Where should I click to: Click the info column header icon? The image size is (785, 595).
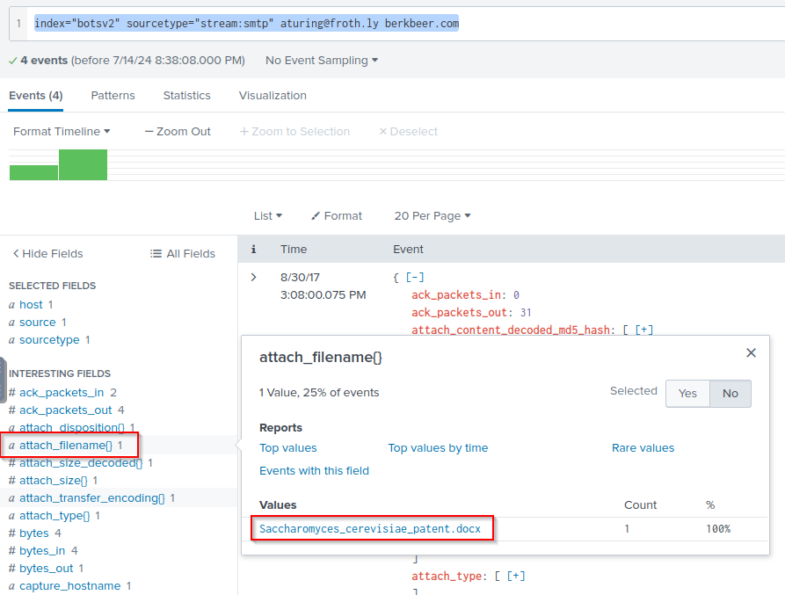tap(254, 250)
